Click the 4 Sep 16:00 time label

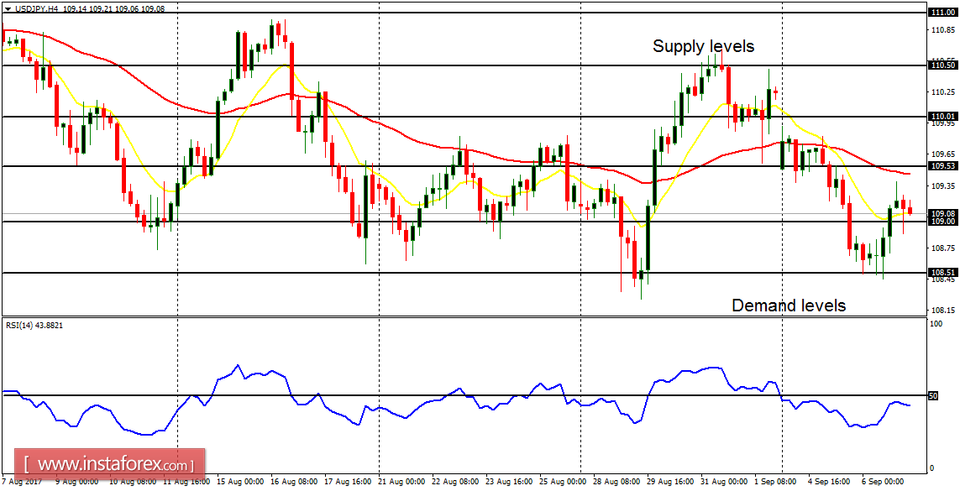click(x=829, y=482)
